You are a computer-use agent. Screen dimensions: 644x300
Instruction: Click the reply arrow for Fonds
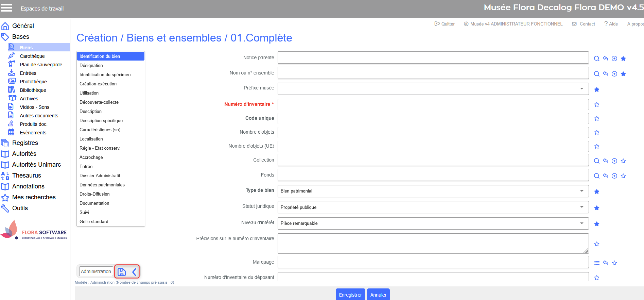(606, 176)
